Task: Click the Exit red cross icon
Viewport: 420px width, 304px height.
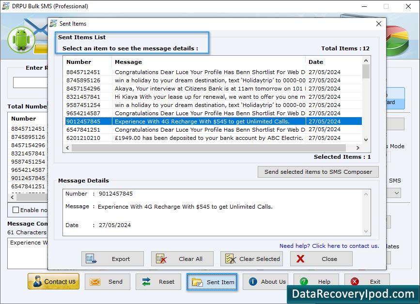Action: tap(355, 282)
